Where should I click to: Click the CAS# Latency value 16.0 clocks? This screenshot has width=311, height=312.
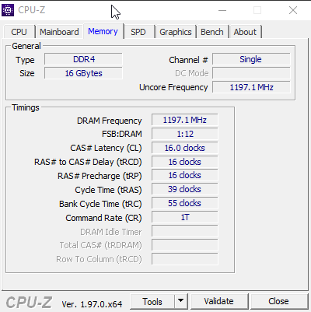185,148
